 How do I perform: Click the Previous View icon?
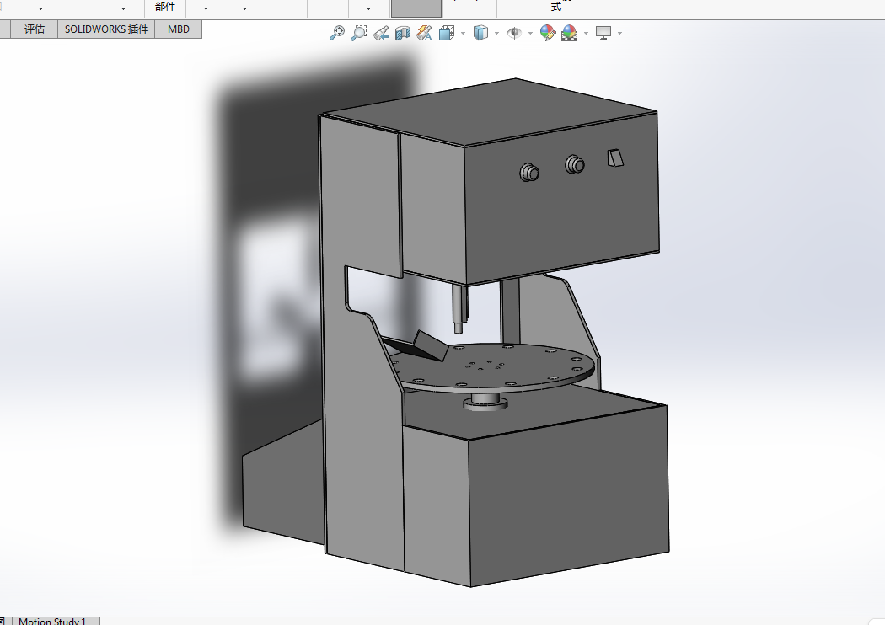(x=381, y=33)
